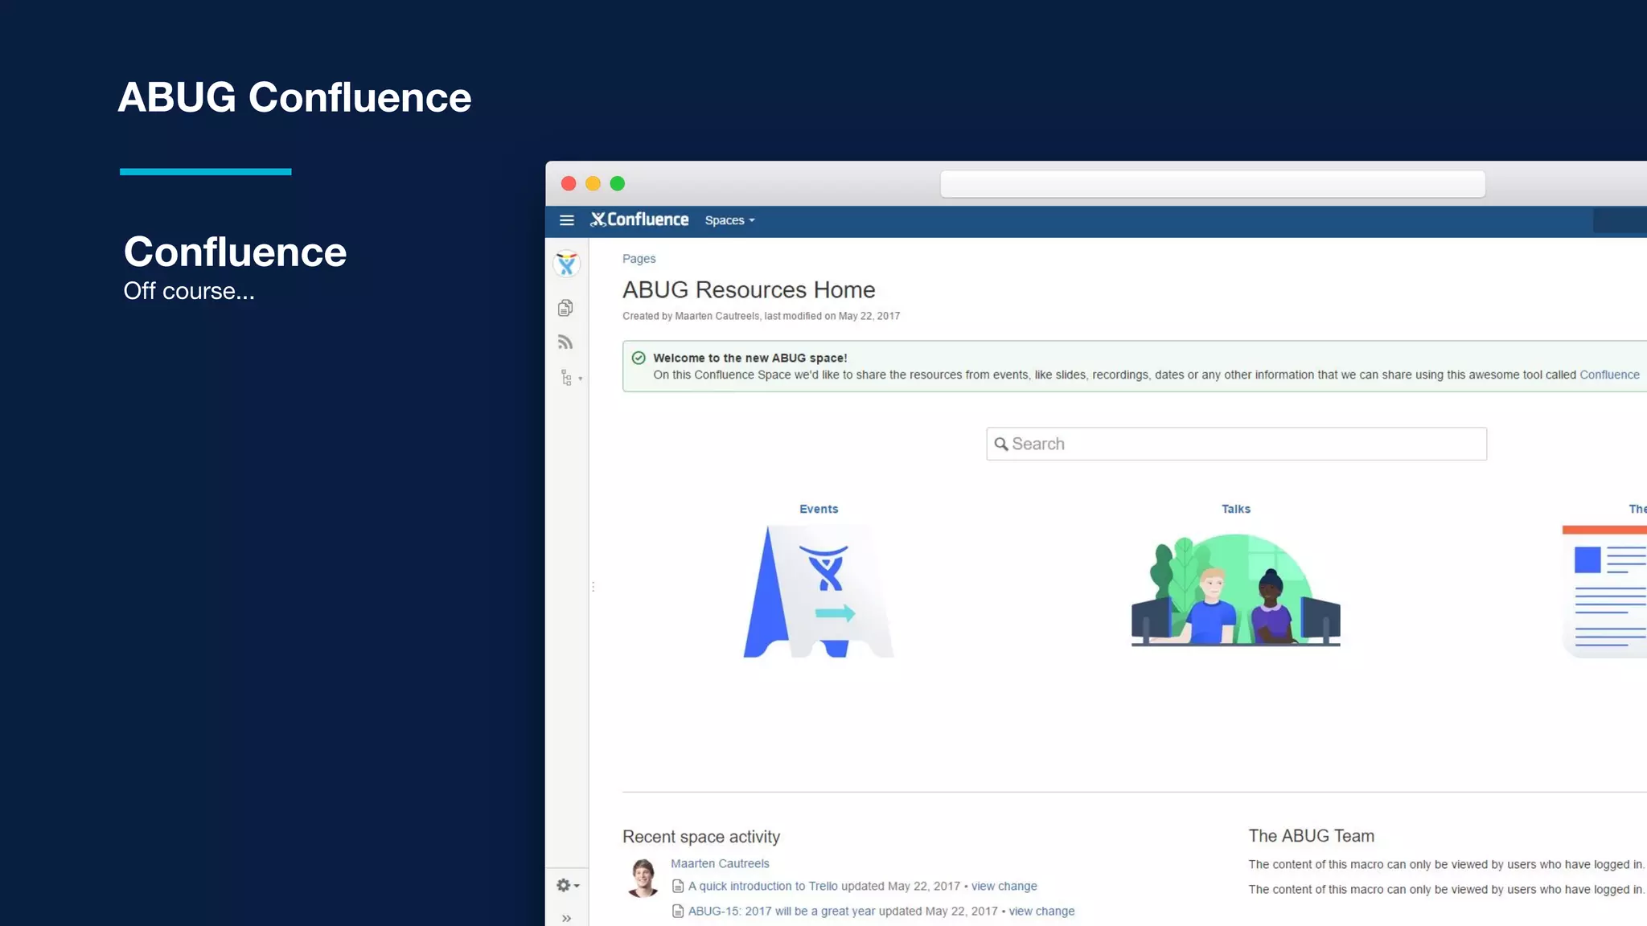Expand the sidebar with double chevron
1647x926 pixels.
coord(566,918)
